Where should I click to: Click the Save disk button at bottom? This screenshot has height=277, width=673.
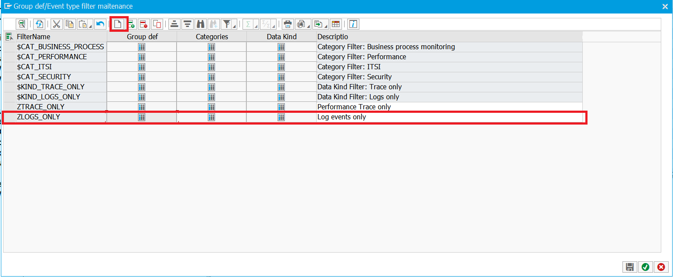point(629,267)
